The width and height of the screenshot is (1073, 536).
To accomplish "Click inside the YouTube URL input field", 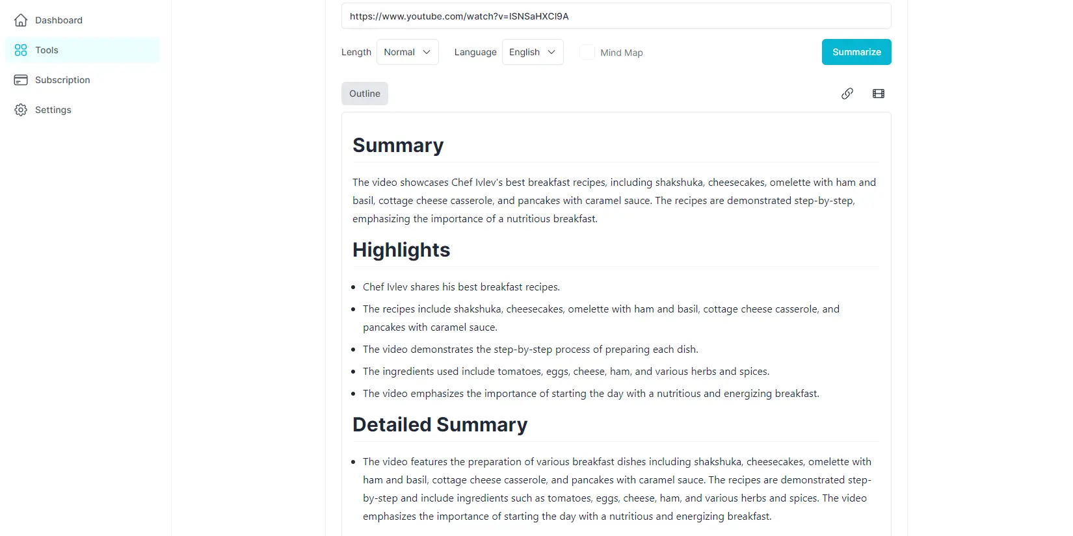I will coord(616,16).
